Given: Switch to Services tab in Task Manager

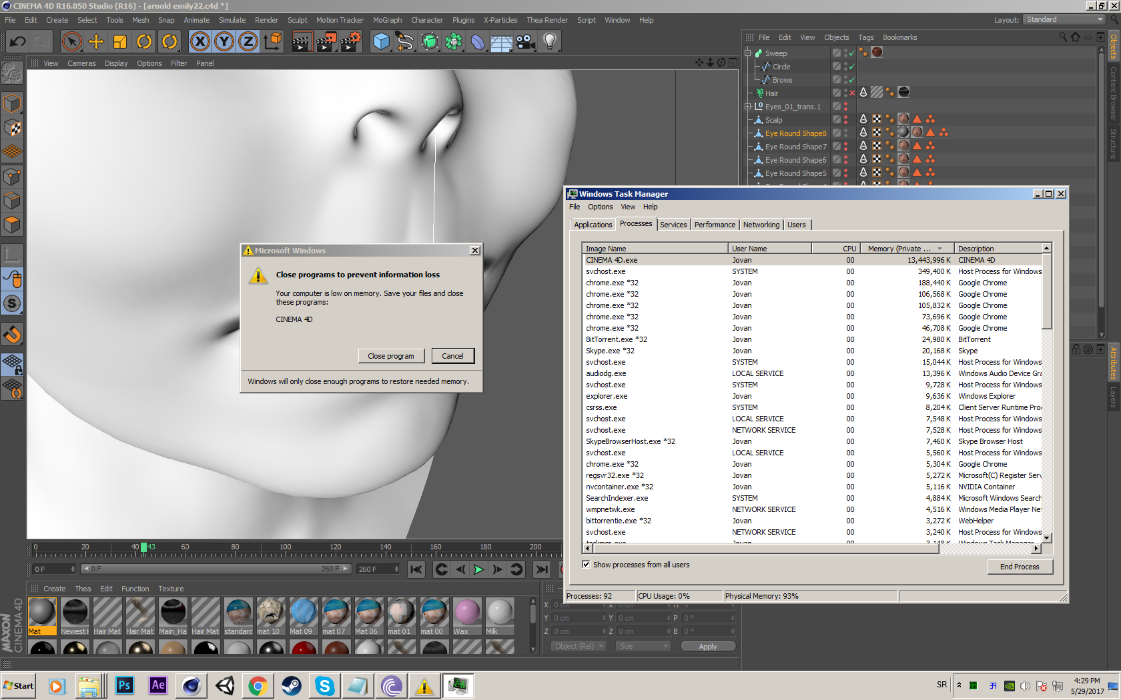Looking at the screenshot, I should [x=673, y=225].
